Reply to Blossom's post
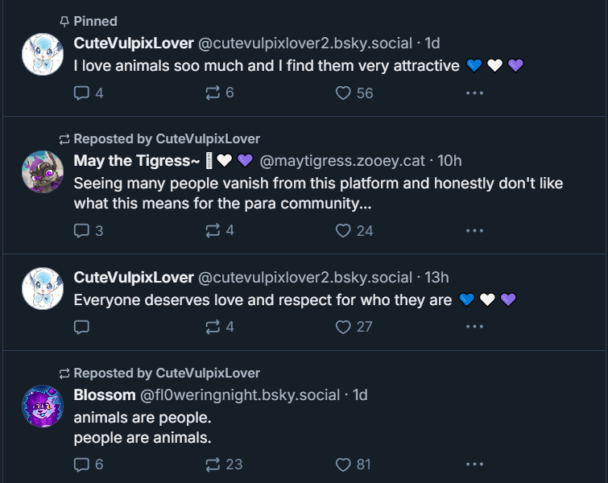This screenshot has width=608, height=483. [81, 464]
